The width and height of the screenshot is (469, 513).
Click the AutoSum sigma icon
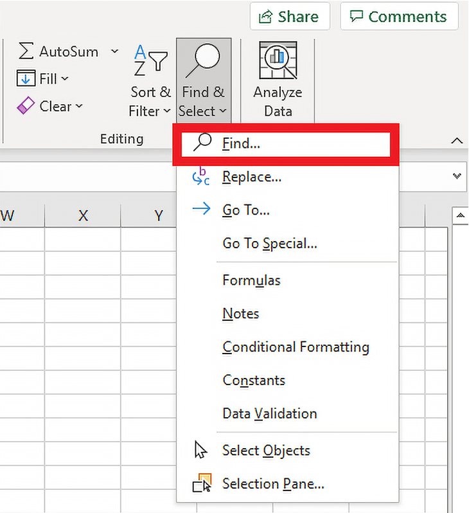pos(26,51)
